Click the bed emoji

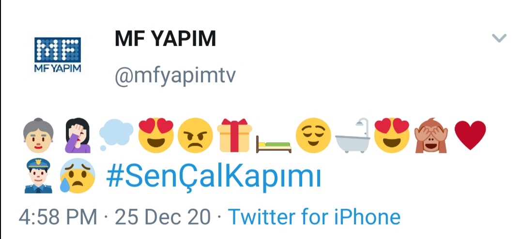[274, 144]
